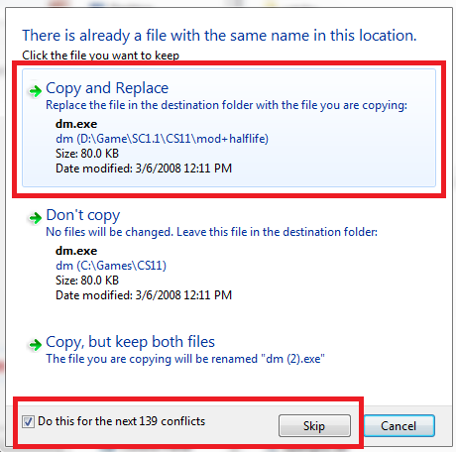
Task: Click Date modified line under Copy and Replace
Action: tap(144, 169)
